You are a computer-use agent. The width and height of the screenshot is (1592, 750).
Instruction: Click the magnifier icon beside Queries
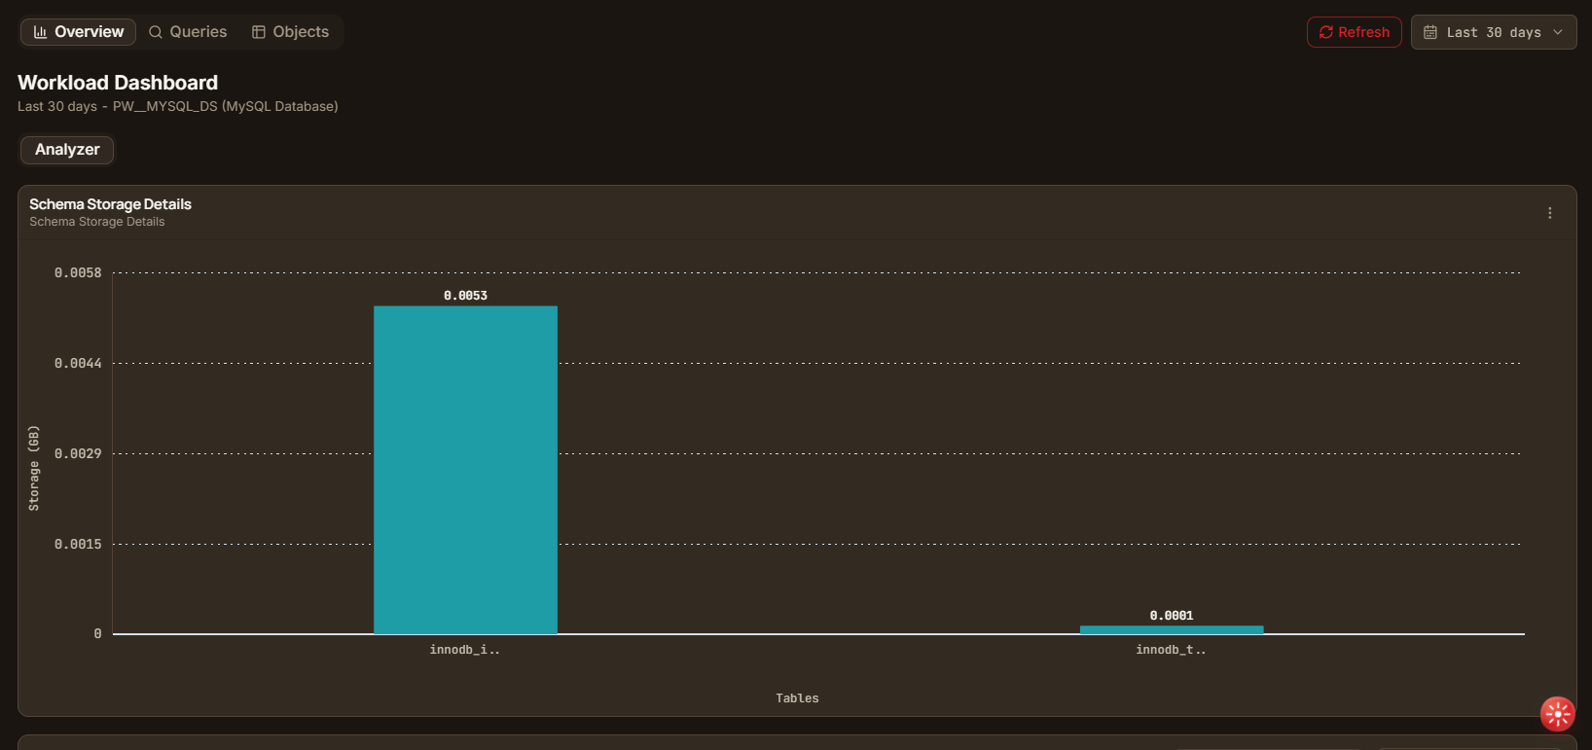pyautogui.click(x=156, y=32)
